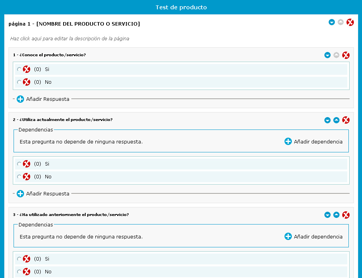Remove the 'Si' answer of question 3
This screenshot has height=278, width=362.
[x=27, y=259]
